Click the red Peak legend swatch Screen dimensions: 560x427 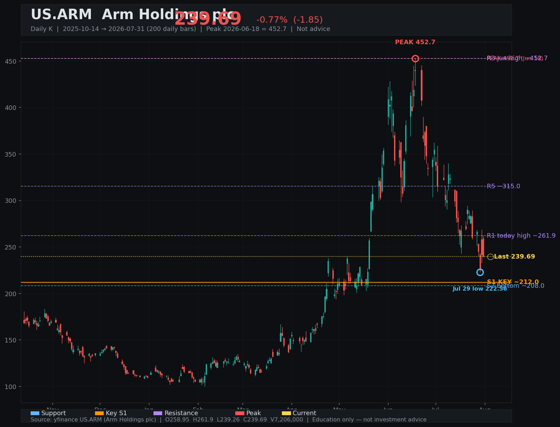click(240, 413)
